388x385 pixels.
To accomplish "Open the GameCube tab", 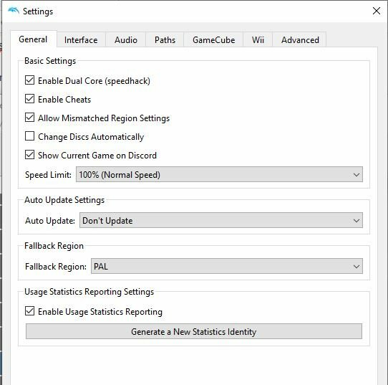I will (213, 40).
